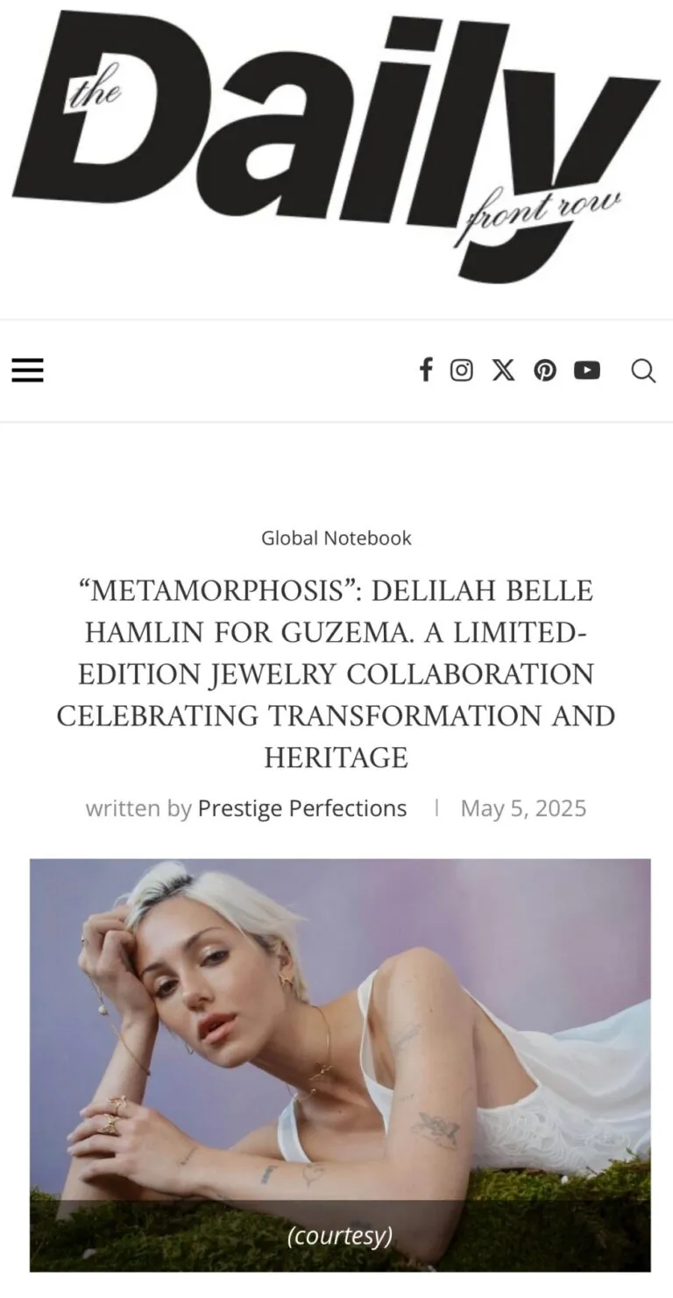Open search input from magnifying glass

644,370
